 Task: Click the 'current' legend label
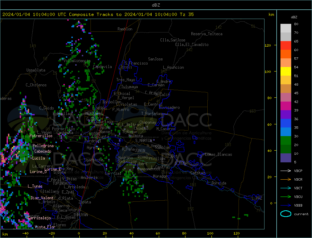pos(301,214)
